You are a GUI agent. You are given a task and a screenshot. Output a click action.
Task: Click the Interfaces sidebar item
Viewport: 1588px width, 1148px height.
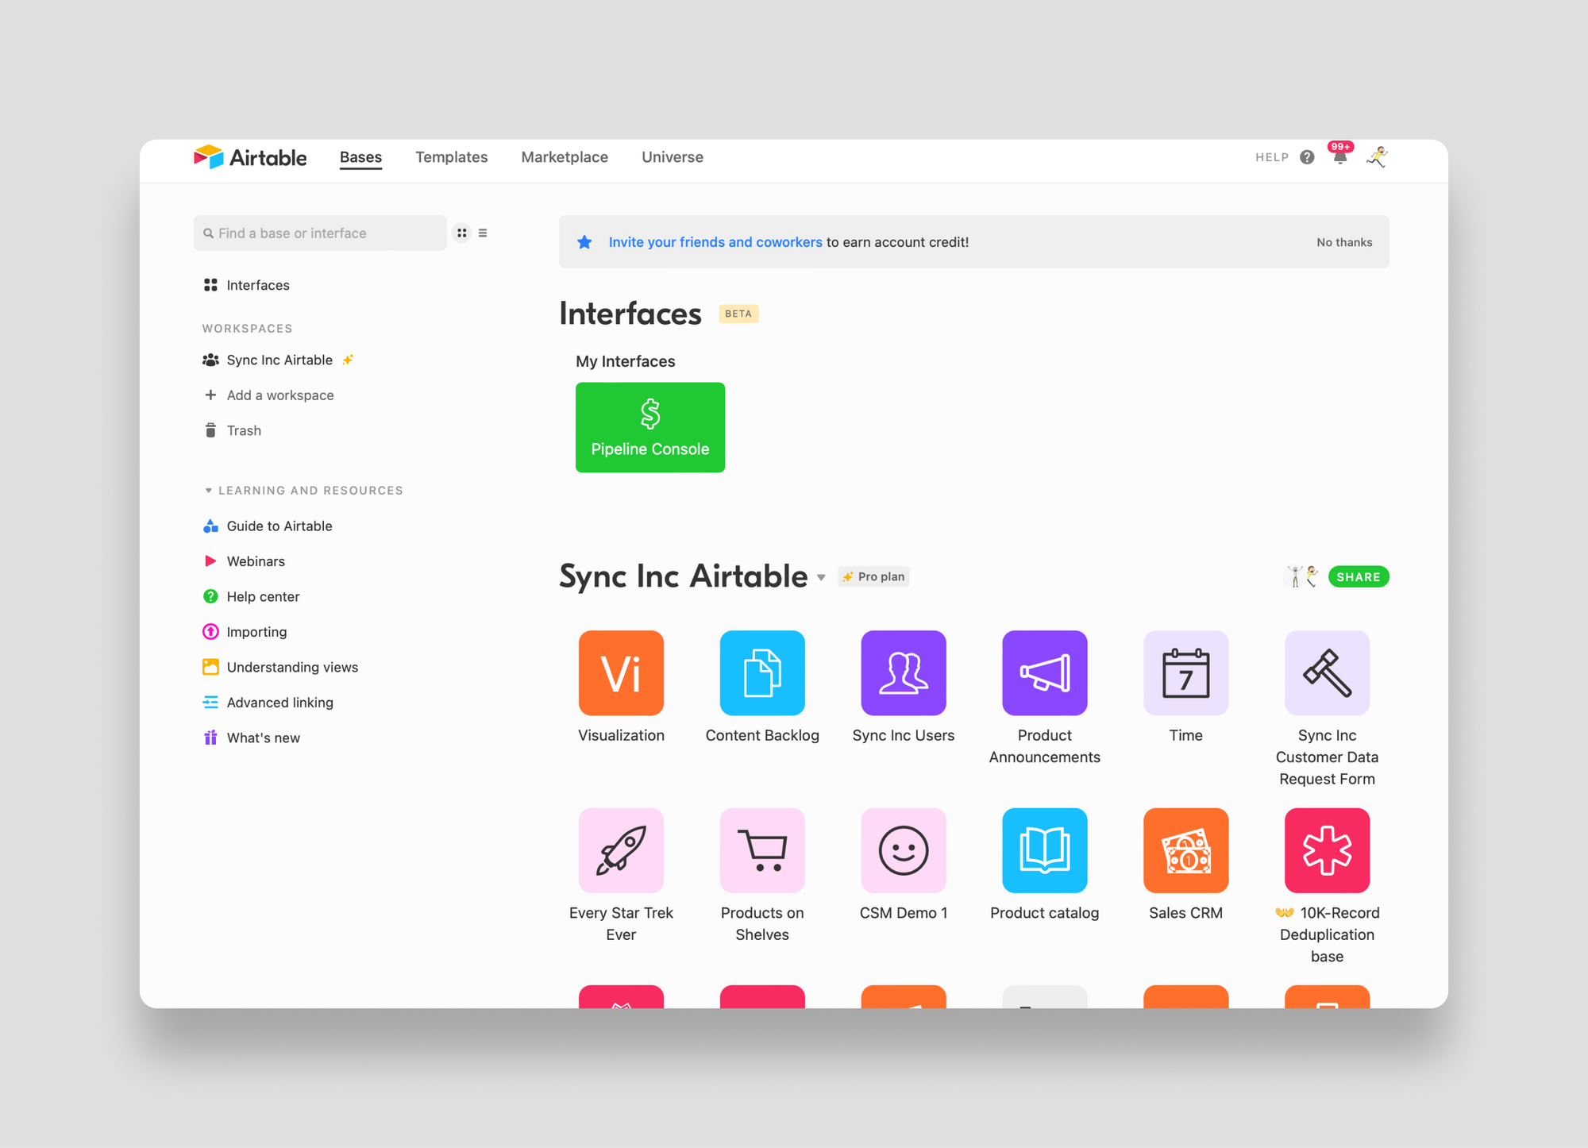pyautogui.click(x=256, y=285)
